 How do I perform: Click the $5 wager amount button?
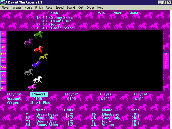(3, 34)
